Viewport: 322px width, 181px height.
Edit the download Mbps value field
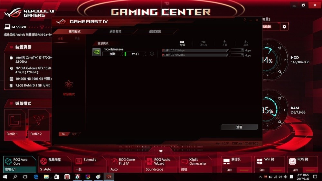coord(237,55)
